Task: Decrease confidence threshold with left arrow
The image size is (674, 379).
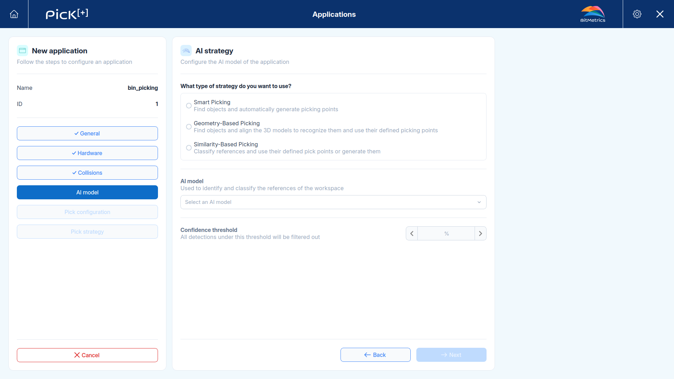Action: point(412,233)
